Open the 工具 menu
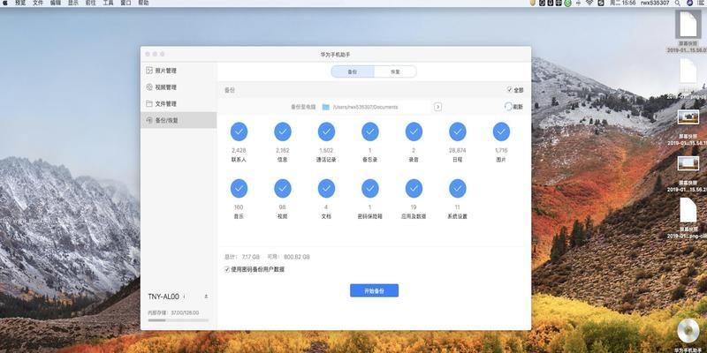This screenshot has height=353, width=707. (108, 3)
